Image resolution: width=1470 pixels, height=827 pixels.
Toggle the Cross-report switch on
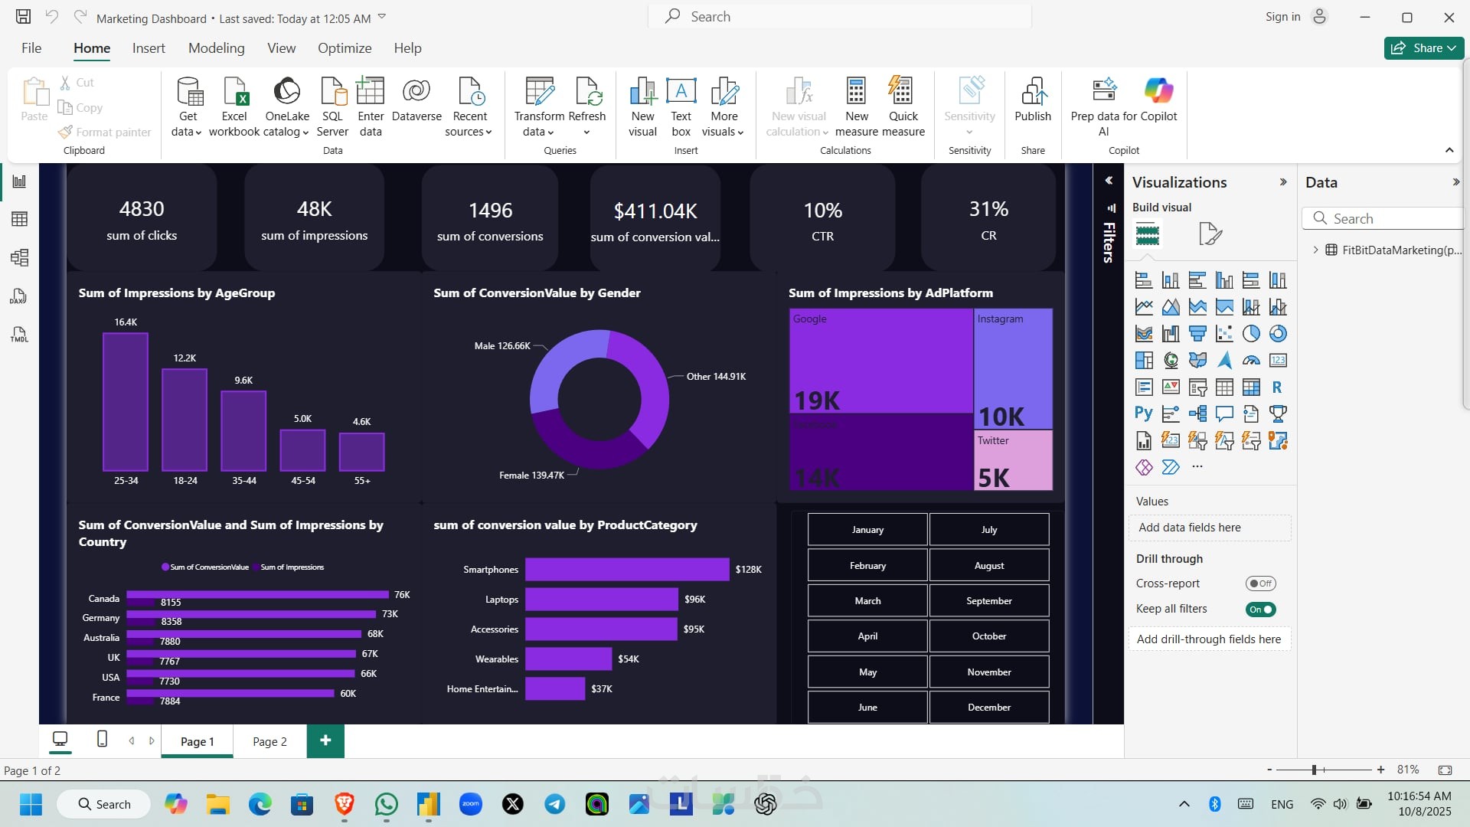1260,583
